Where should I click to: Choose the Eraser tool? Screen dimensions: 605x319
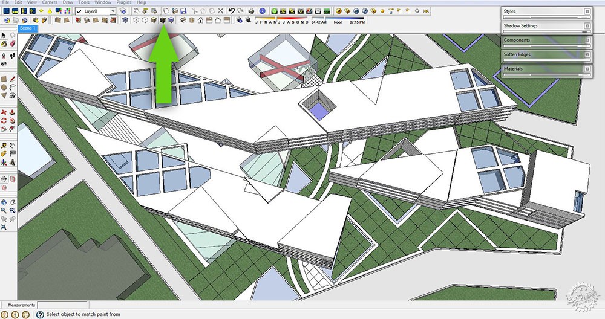pos(12,44)
